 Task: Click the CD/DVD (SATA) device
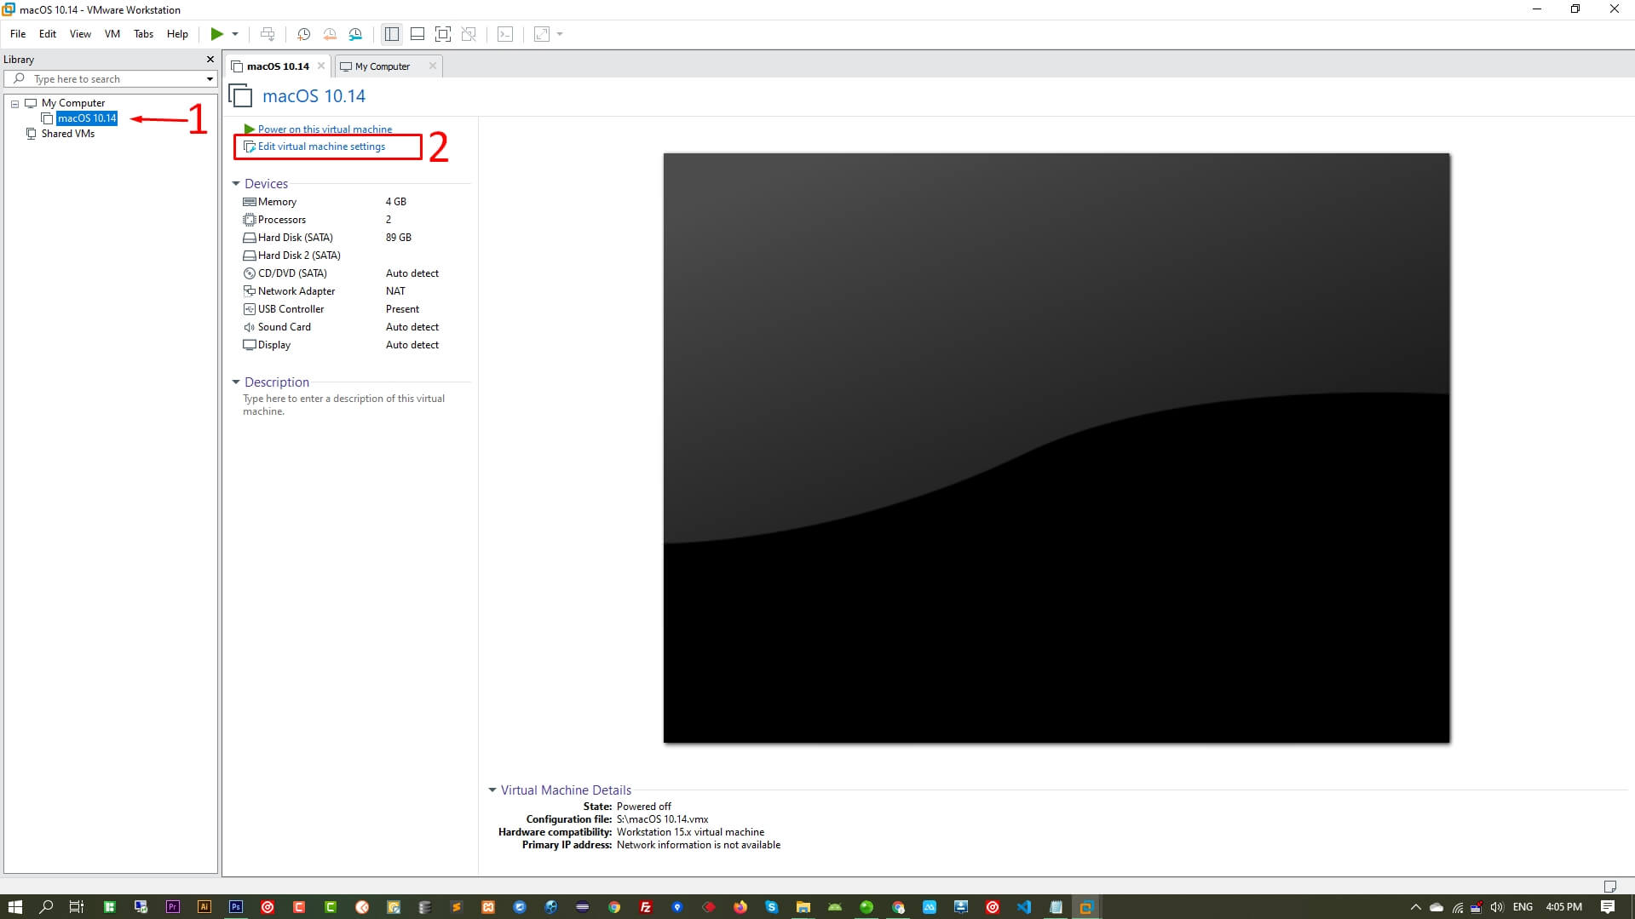(x=356, y=273)
